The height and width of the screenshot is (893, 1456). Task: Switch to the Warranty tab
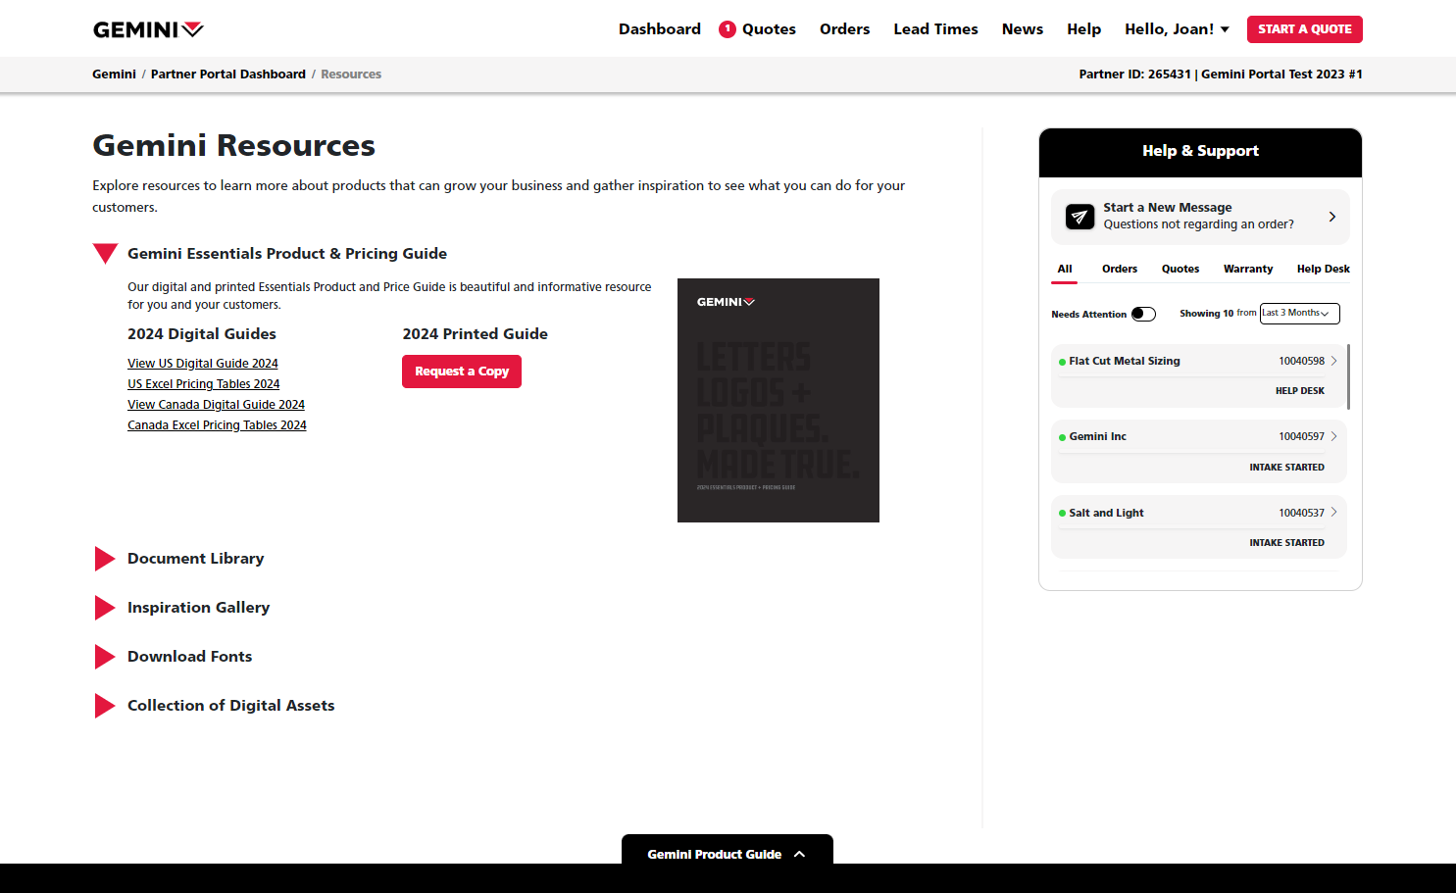click(x=1247, y=269)
